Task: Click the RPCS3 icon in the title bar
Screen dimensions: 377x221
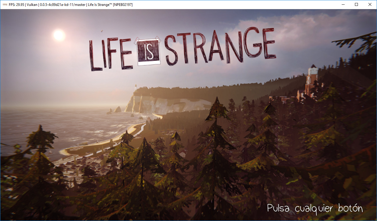Action: (x=5, y=4)
